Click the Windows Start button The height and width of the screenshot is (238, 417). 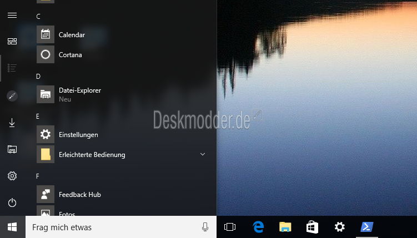tap(13, 227)
